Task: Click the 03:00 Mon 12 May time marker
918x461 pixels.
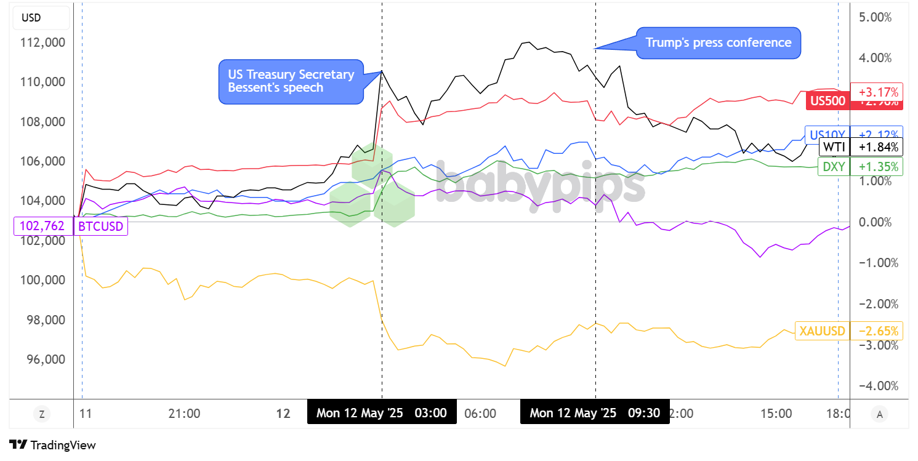Action: (382, 412)
